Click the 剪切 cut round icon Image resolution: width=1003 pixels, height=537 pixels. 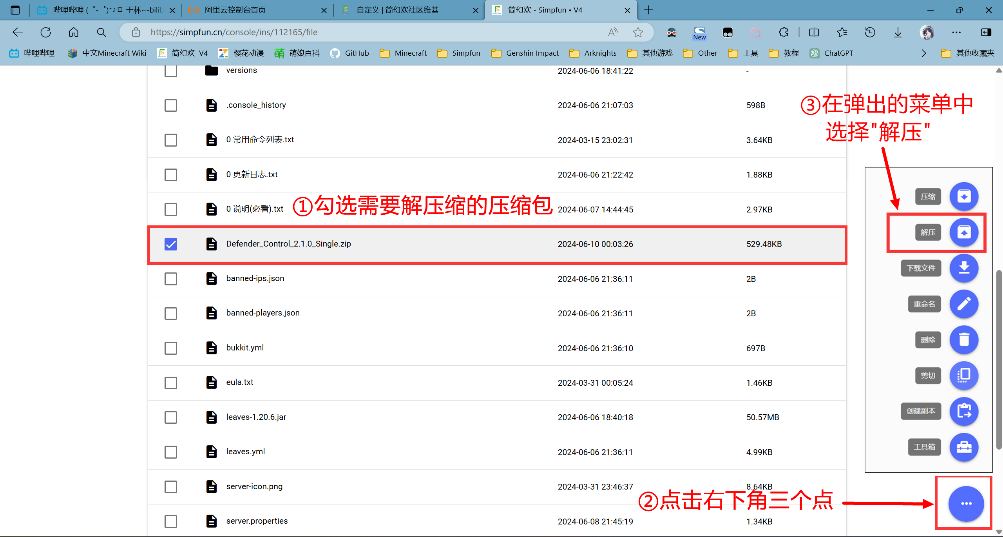click(x=964, y=376)
